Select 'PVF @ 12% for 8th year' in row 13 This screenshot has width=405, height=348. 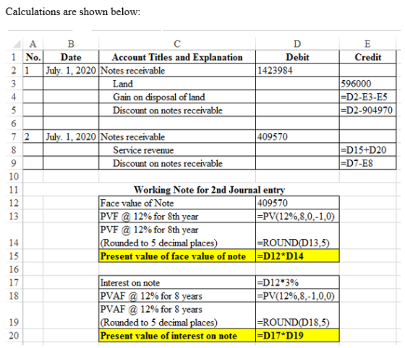pyautogui.click(x=177, y=216)
